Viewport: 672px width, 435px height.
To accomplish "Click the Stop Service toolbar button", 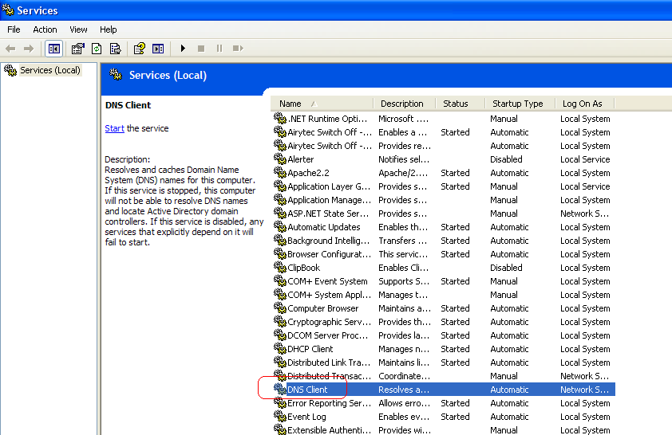I will [201, 49].
